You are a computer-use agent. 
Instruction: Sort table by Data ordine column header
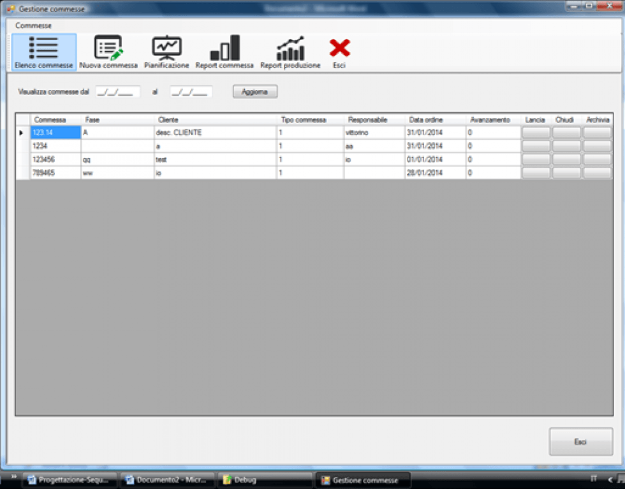(x=435, y=120)
